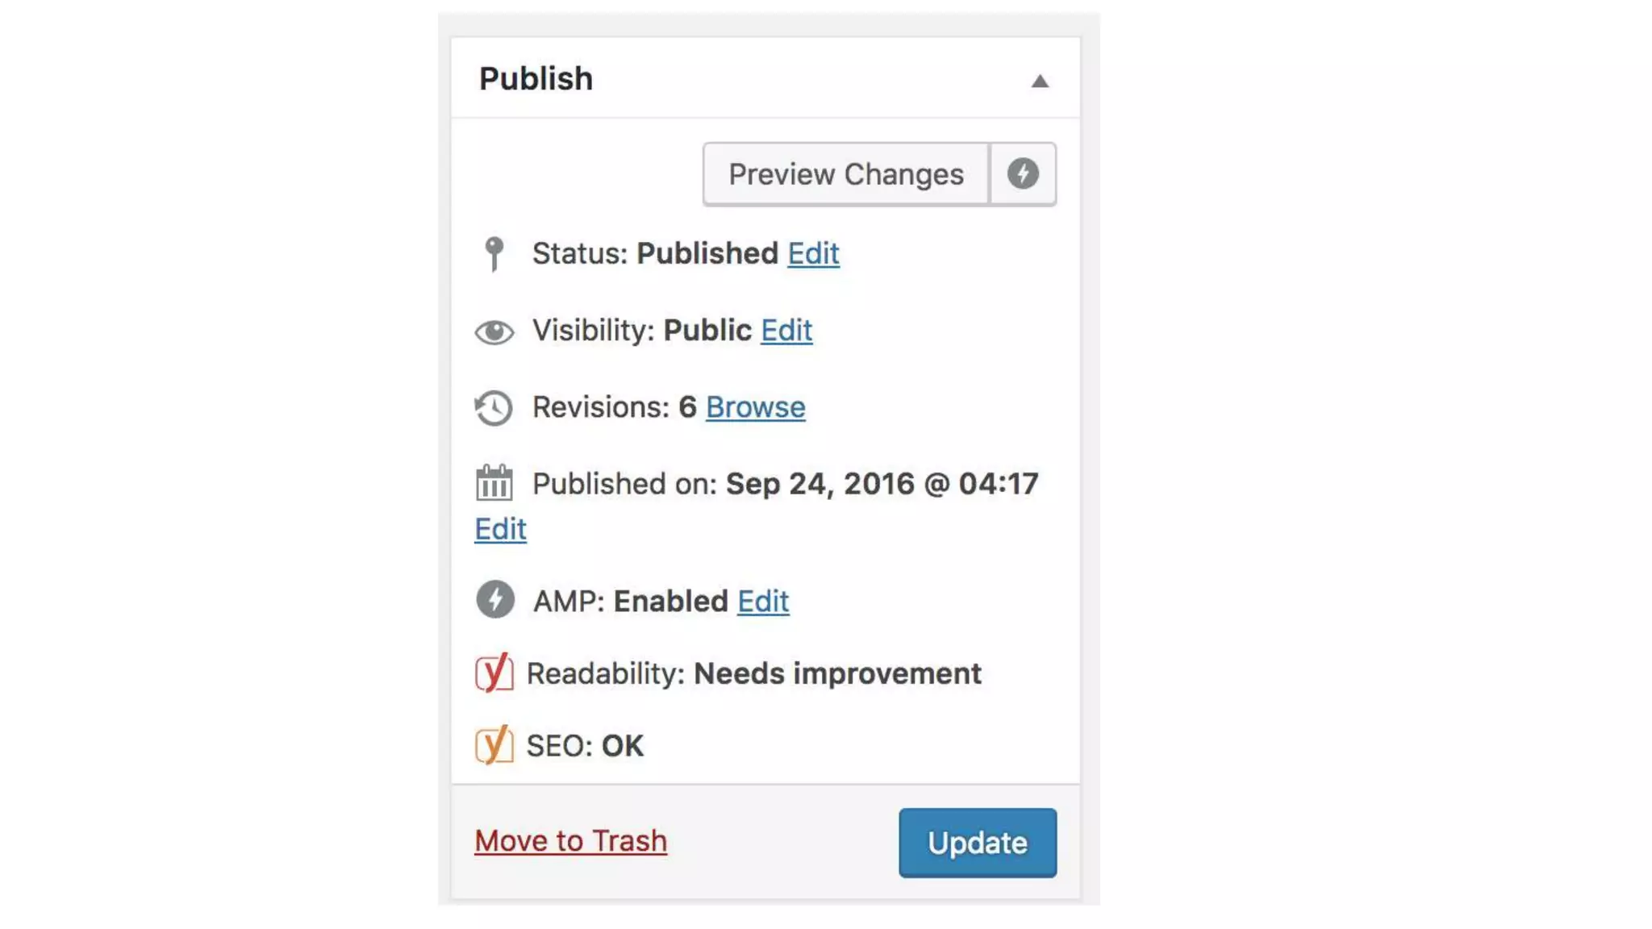
Task: Click the AMP lightning bolt status icon
Action: click(x=494, y=600)
